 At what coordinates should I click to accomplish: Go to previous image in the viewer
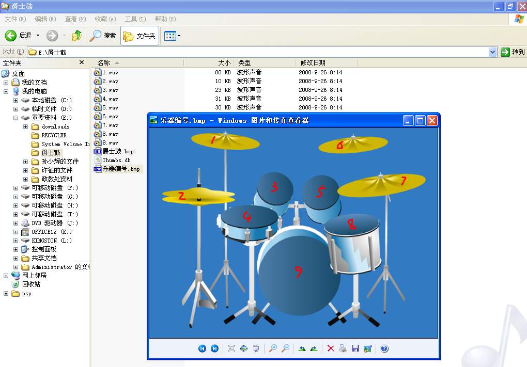pyautogui.click(x=202, y=349)
